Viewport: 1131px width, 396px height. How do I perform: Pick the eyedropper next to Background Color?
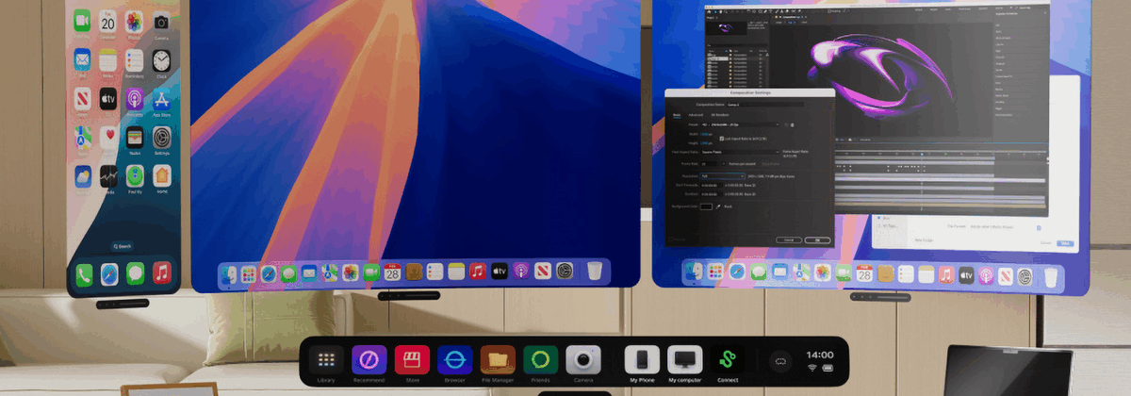click(717, 206)
